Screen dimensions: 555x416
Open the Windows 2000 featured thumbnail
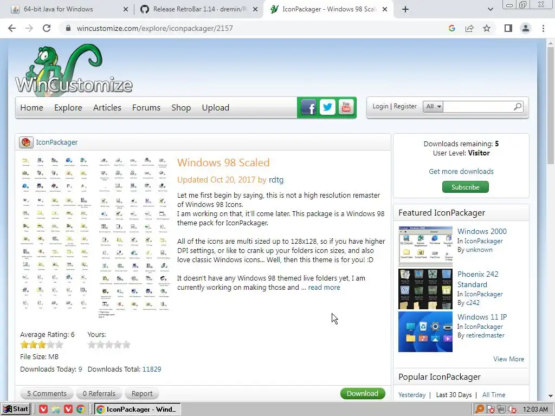point(425,246)
